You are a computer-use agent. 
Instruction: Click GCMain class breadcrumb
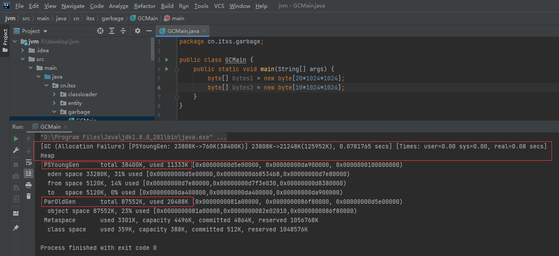[144, 18]
